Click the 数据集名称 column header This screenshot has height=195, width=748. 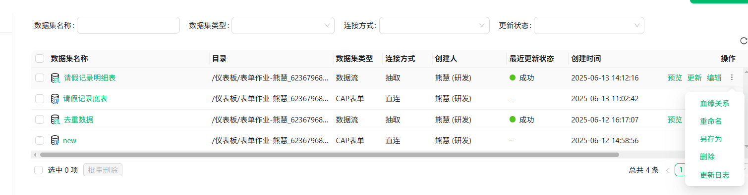pos(69,59)
